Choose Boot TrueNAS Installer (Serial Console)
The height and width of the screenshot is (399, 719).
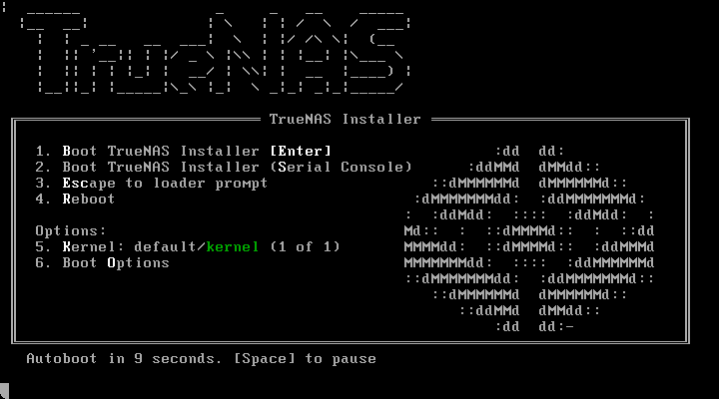click(224, 168)
